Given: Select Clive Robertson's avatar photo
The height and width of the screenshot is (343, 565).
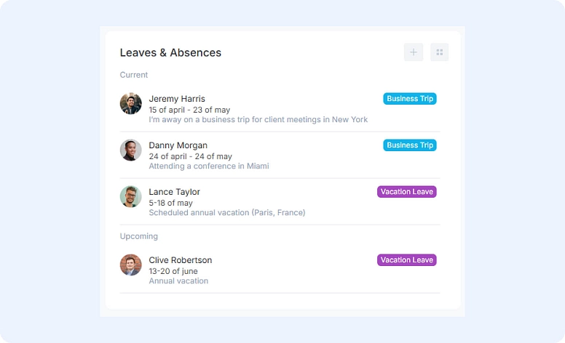Looking at the screenshot, I should 131,265.
